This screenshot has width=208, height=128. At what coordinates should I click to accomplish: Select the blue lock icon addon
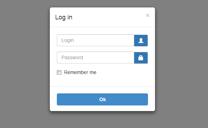(x=141, y=58)
